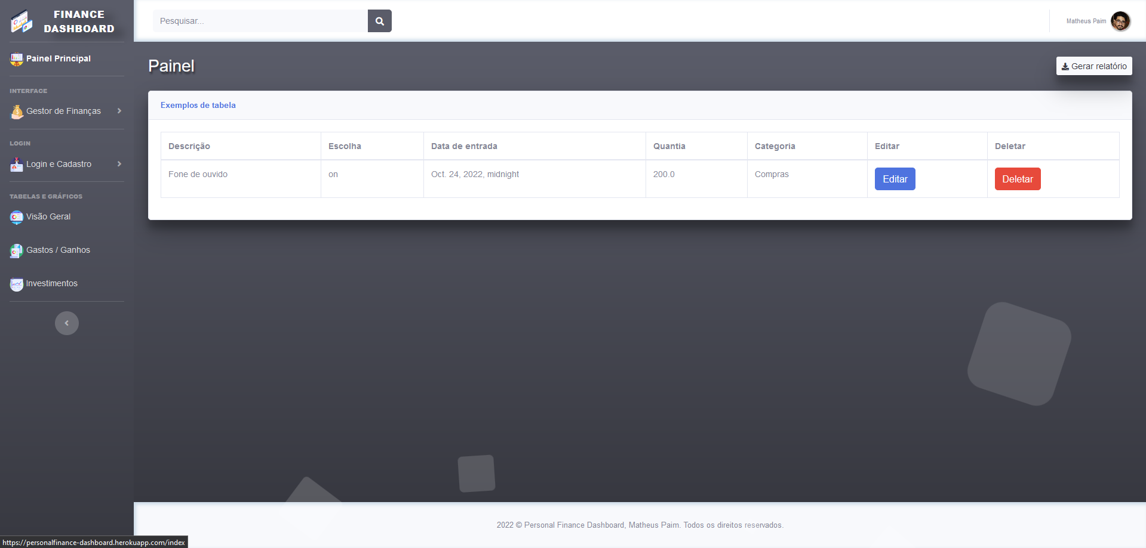Select the Investimentos trend icon
1146x548 pixels.
(16, 284)
